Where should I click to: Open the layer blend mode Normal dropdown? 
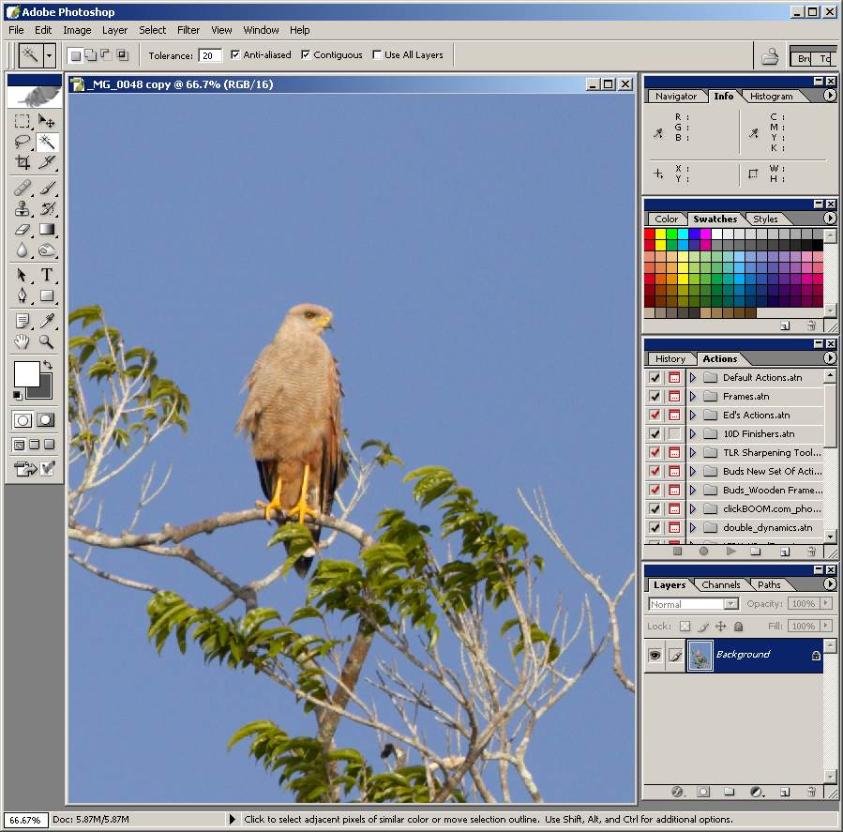(694, 604)
